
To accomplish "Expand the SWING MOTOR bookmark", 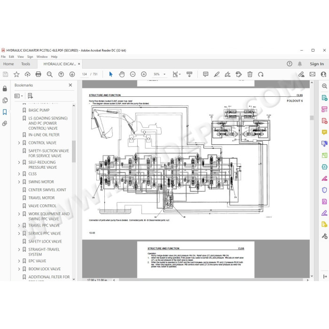I will tap(19, 182).
